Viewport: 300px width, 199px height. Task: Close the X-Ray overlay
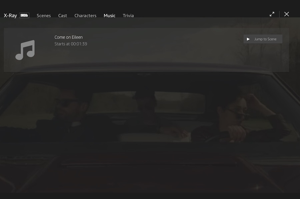tap(286, 14)
